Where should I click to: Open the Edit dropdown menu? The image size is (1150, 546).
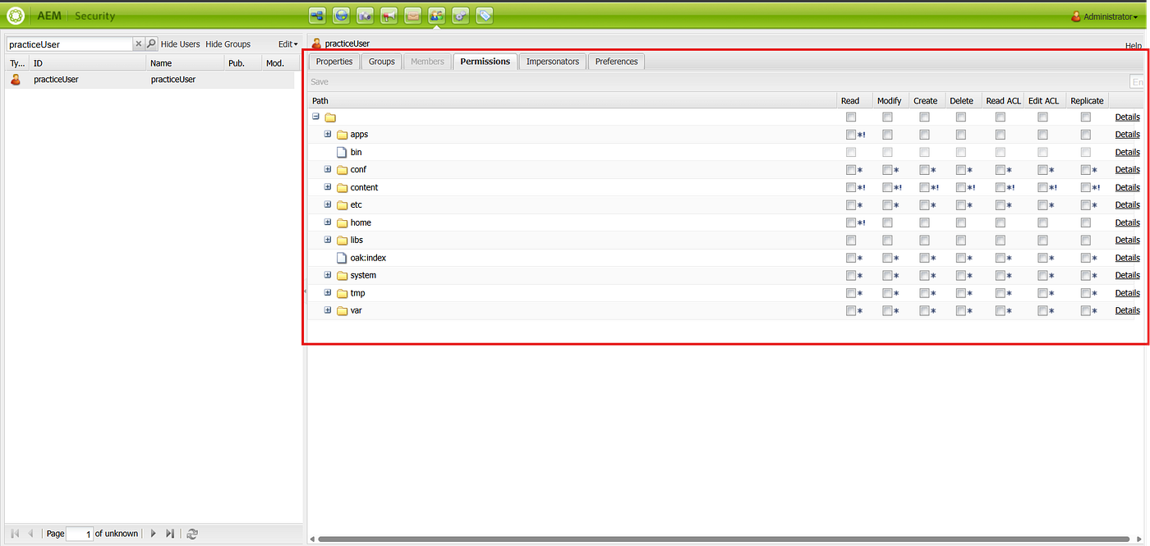(287, 44)
